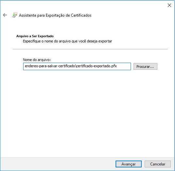Click the backslash in the file path

[76, 66]
